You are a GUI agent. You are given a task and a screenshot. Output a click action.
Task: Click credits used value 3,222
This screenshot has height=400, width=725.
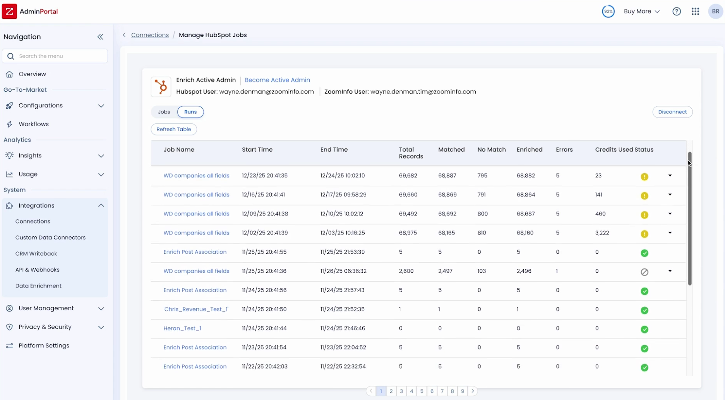click(x=602, y=233)
